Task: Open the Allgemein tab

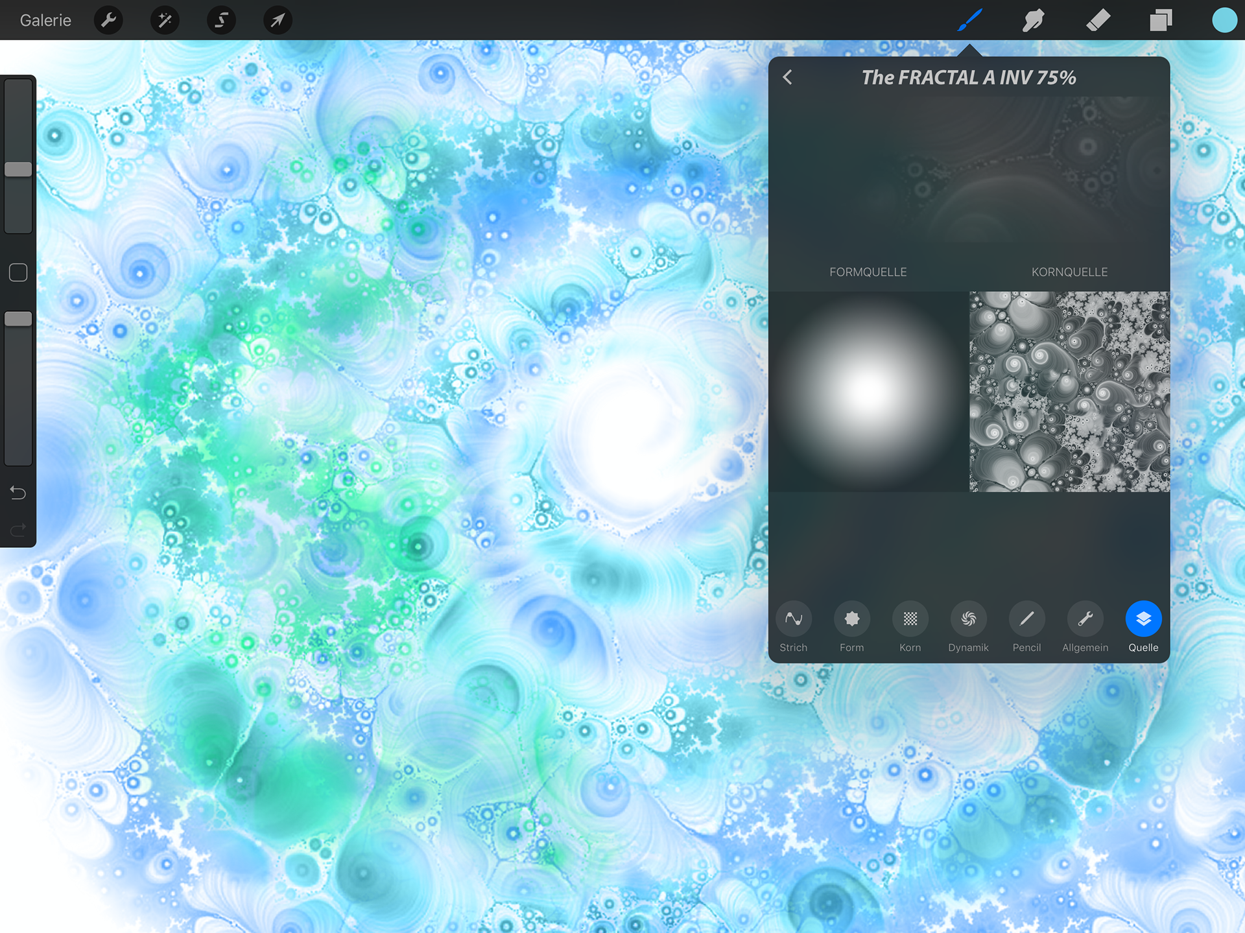Action: point(1085,628)
